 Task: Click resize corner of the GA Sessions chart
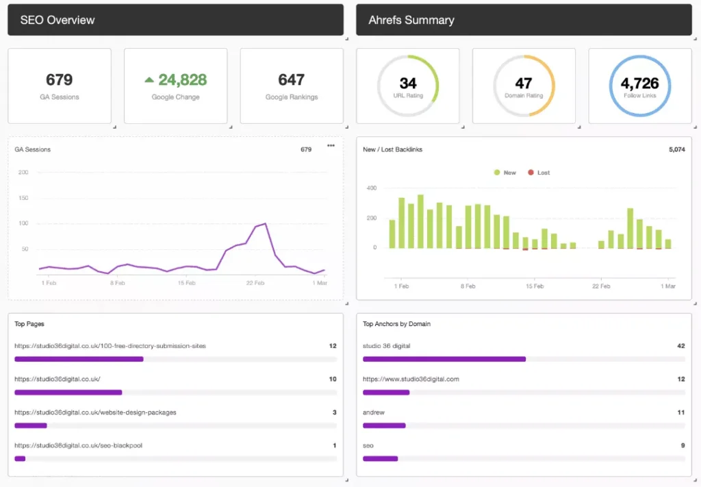click(346, 302)
